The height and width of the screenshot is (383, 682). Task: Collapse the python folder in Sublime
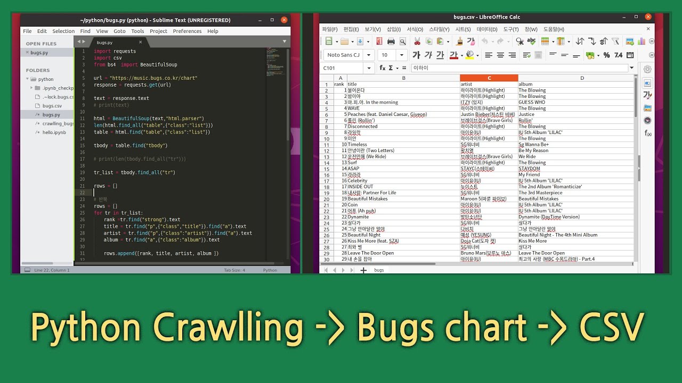coord(28,79)
